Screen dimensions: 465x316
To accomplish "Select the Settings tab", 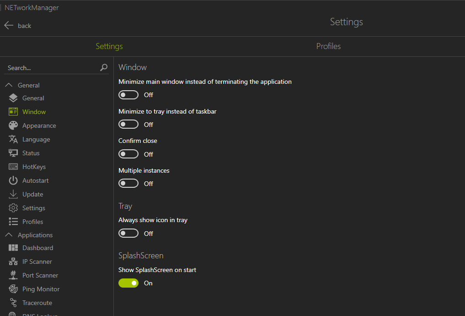I will tap(109, 46).
